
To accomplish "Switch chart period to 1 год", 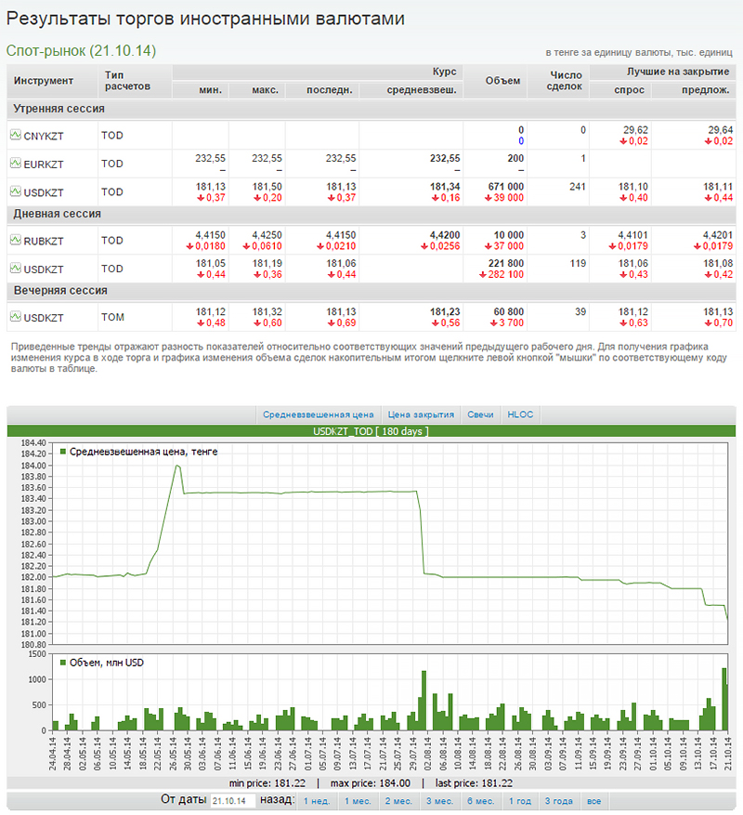I will click(x=520, y=800).
